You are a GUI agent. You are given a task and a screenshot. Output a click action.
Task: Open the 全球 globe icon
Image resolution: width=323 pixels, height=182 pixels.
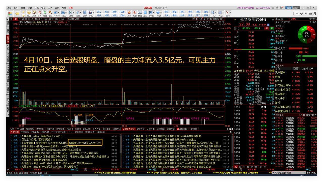(x=158, y=12)
